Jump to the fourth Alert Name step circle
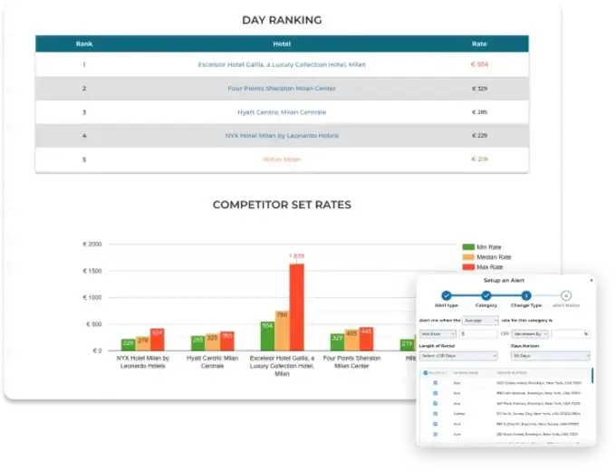This screenshot has height=471, width=616. 566,295
